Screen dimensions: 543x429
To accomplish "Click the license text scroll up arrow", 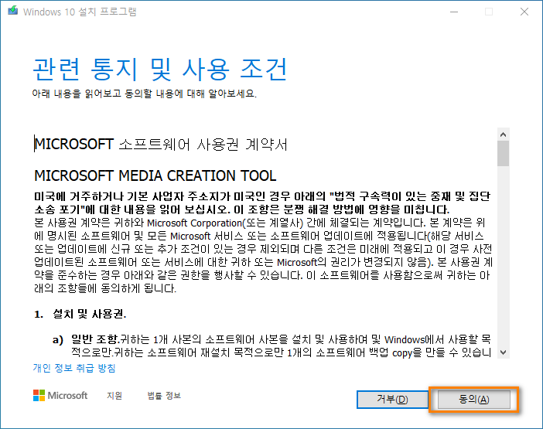I will click(504, 134).
